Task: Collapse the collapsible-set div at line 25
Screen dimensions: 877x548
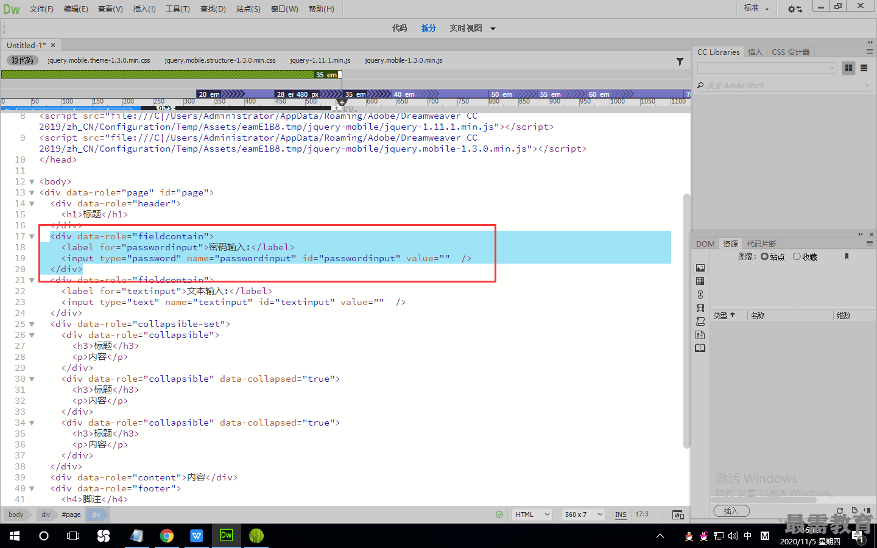Action: (x=32, y=324)
